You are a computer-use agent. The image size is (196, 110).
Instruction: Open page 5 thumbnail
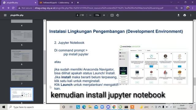point(22,36)
